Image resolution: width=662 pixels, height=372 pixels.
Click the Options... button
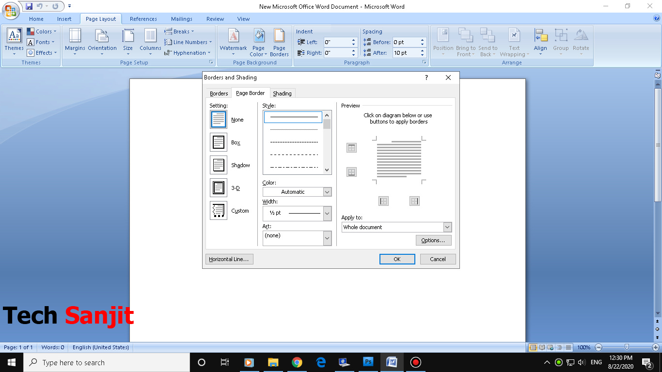(433, 240)
